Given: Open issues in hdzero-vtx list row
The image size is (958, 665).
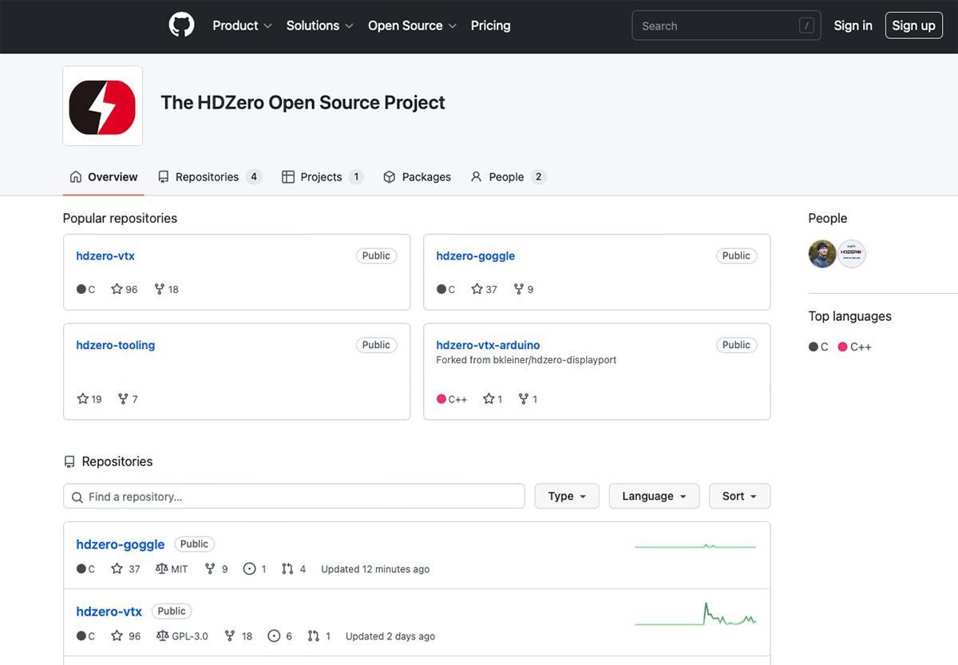Looking at the screenshot, I should (x=279, y=636).
